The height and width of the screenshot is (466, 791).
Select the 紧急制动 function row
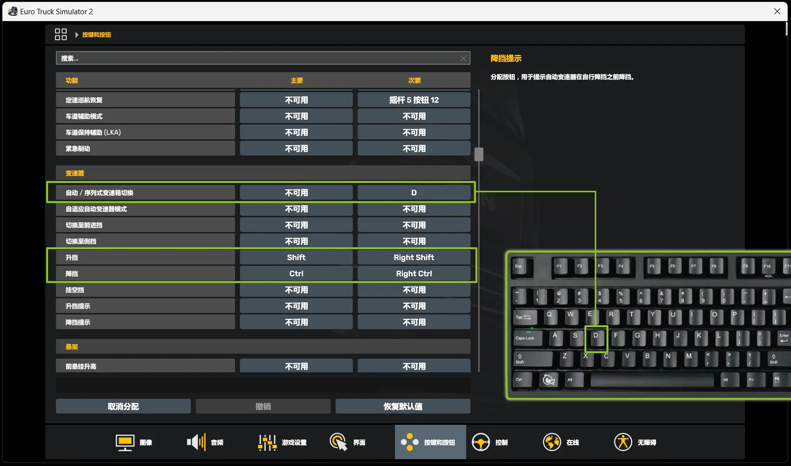(x=145, y=149)
